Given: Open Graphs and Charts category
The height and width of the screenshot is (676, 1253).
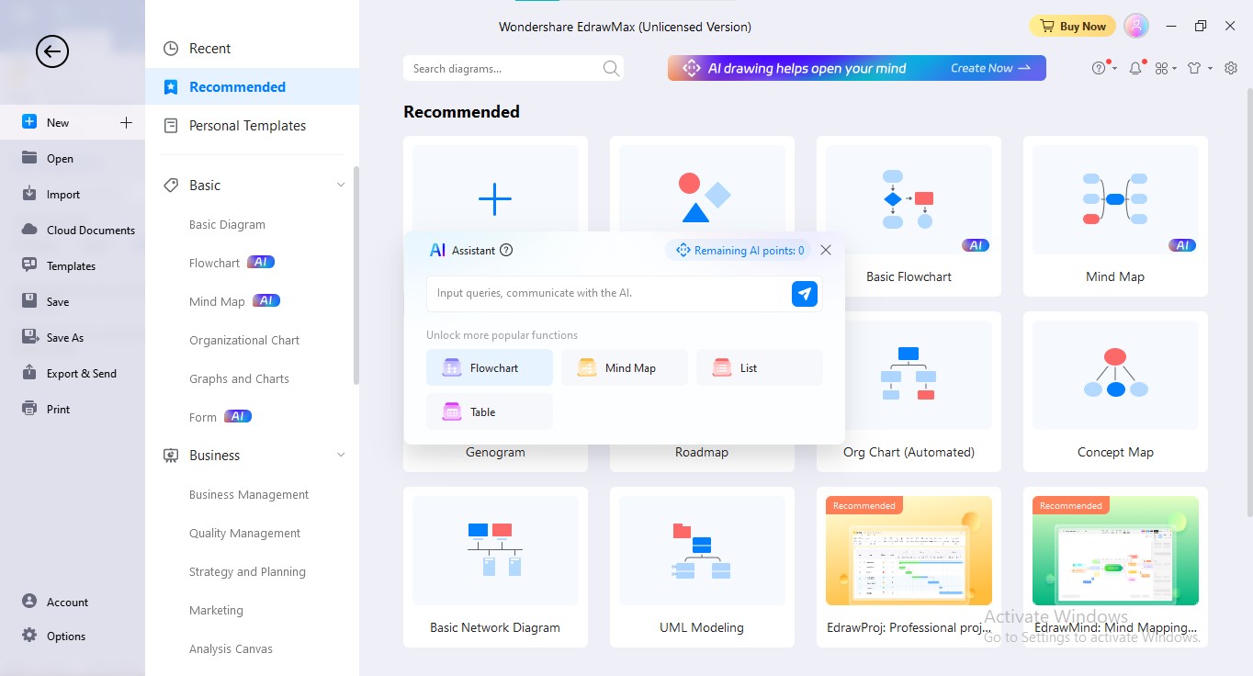Looking at the screenshot, I should [239, 378].
